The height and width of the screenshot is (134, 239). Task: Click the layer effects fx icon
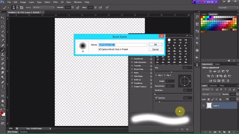(211, 132)
